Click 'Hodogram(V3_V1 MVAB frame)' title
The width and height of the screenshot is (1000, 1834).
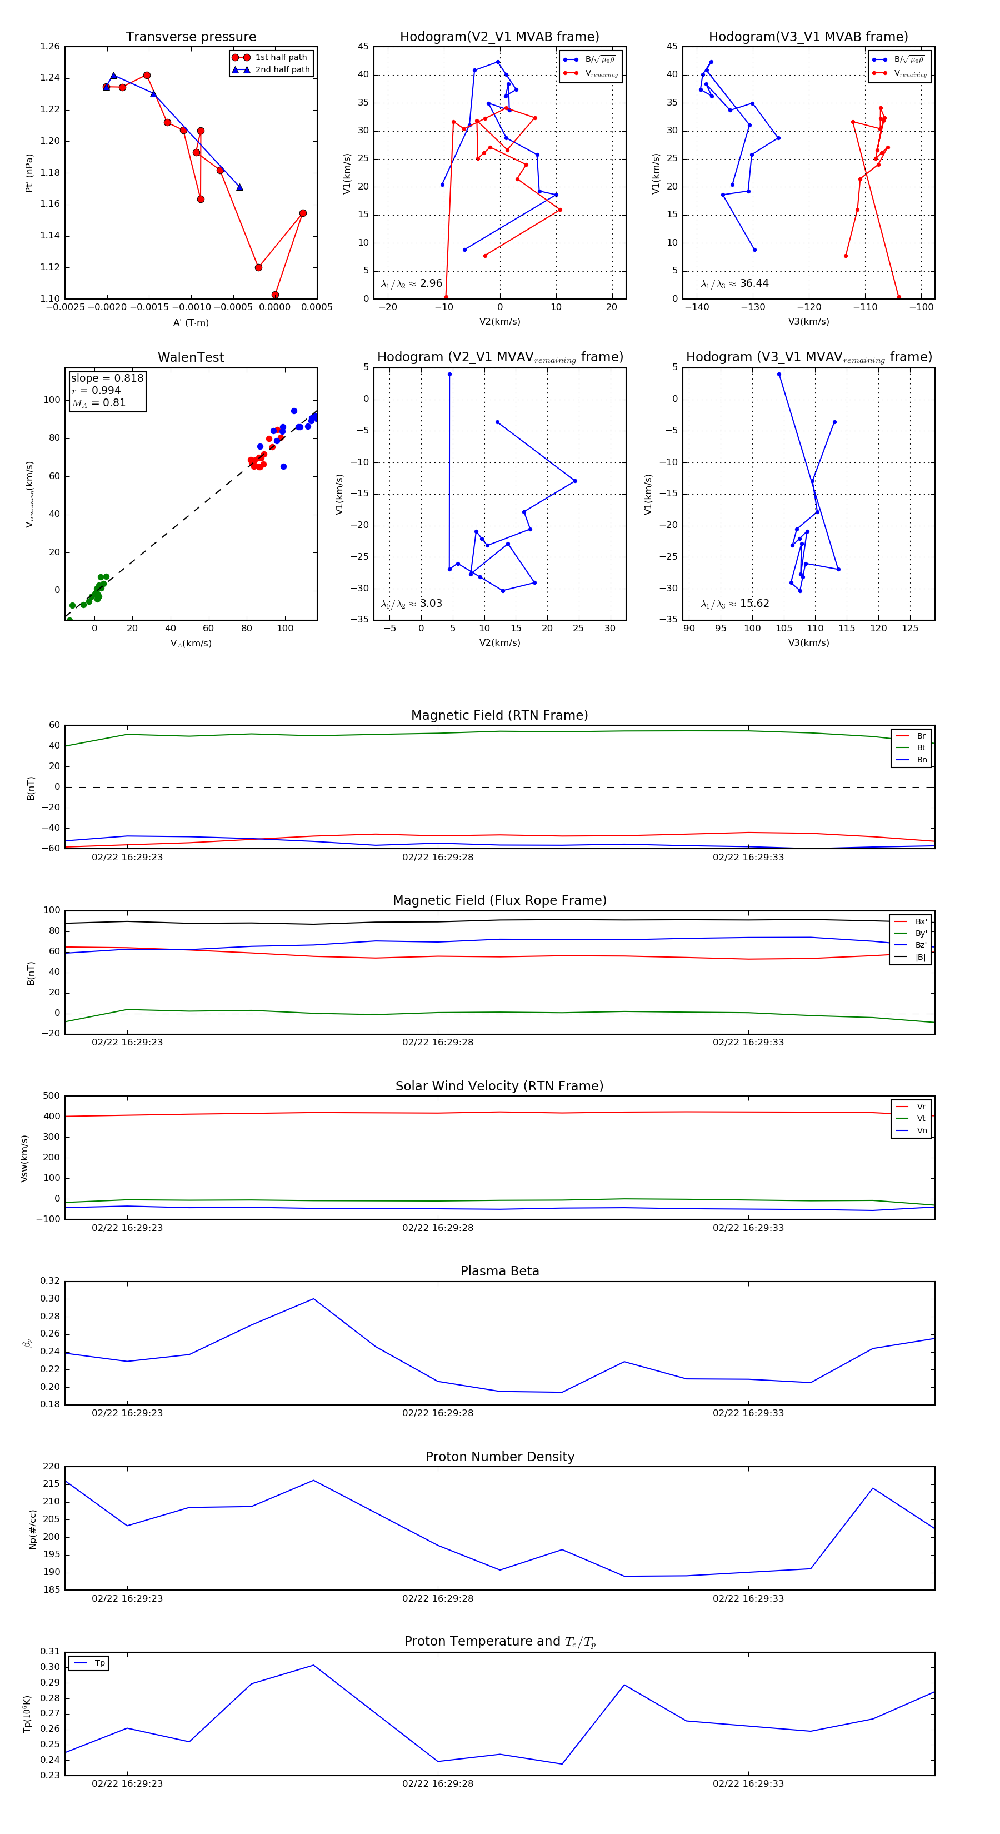click(808, 37)
